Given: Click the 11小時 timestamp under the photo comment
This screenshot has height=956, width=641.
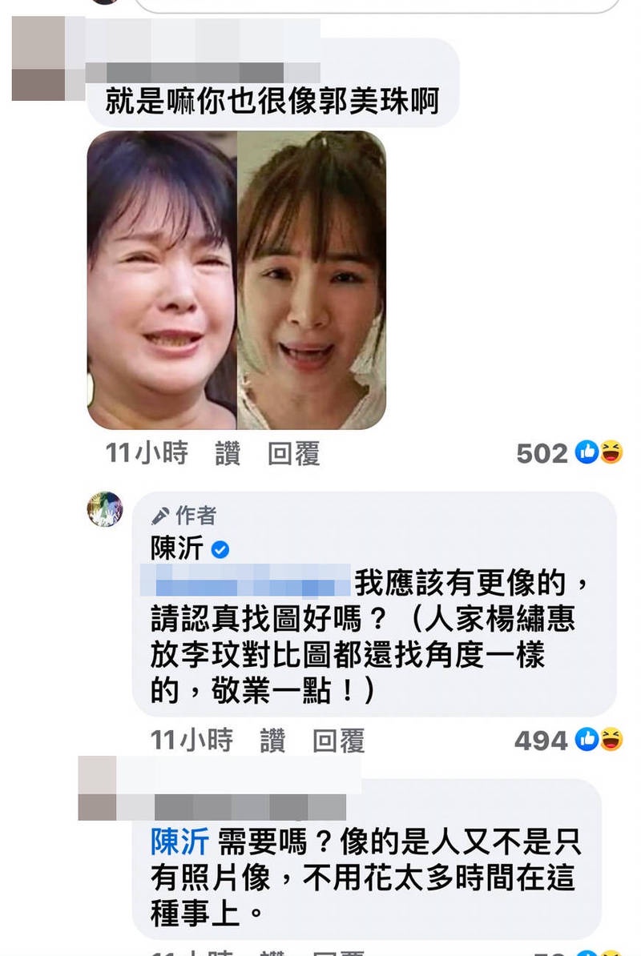Looking at the screenshot, I should pyautogui.click(x=147, y=454).
